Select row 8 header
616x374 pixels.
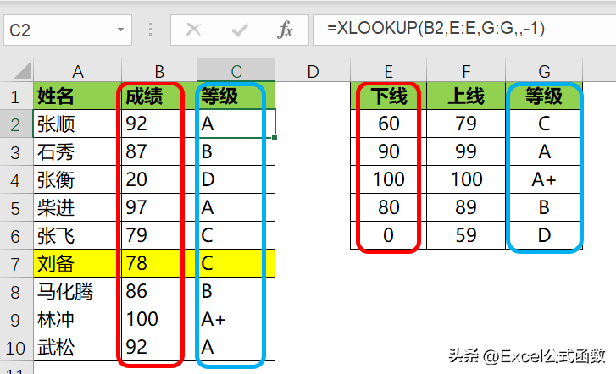pyautogui.click(x=16, y=291)
